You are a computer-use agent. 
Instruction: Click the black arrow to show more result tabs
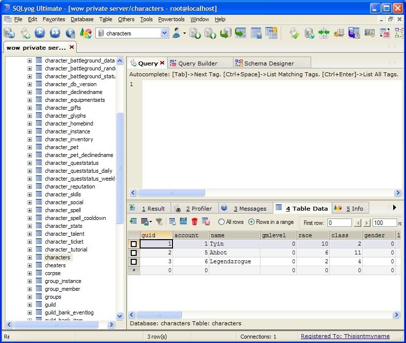pos(394,207)
